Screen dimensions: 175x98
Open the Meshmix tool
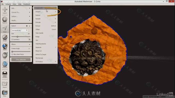(5, 20)
